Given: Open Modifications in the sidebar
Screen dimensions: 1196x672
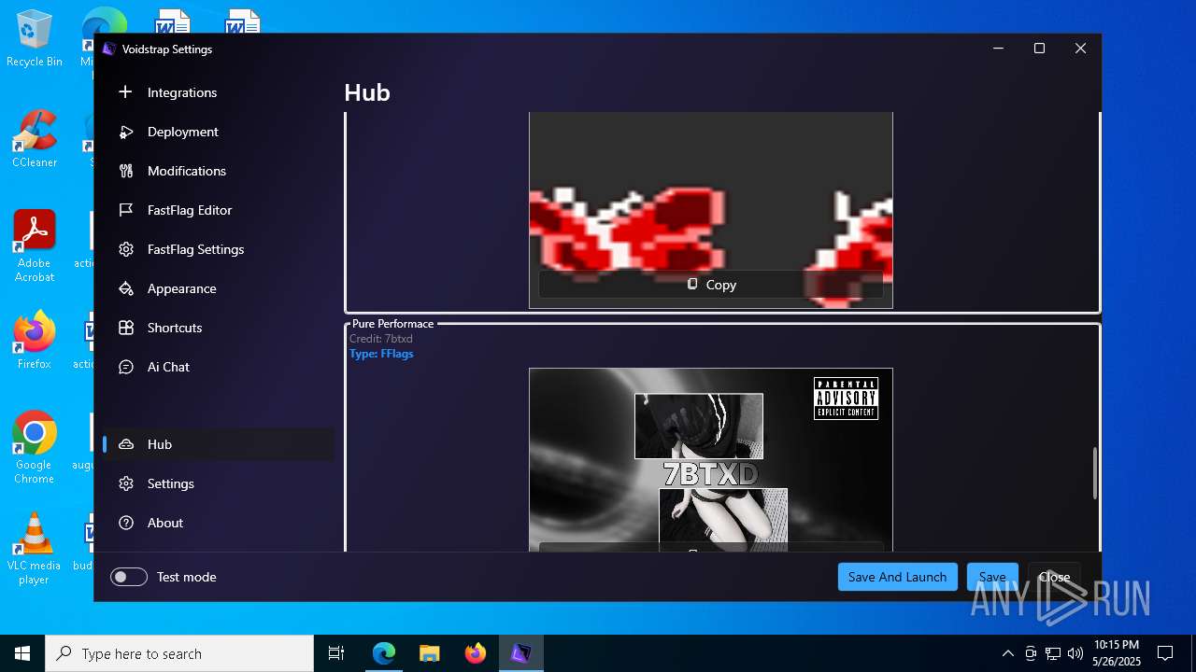Looking at the screenshot, I should click(x=219, y=171).
